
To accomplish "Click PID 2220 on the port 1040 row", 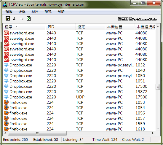I will pos(51,70).
